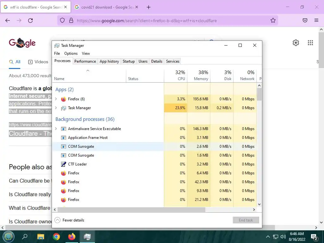Open Save to Pocket button
The image size is (324, 243).
click(305, 20)
